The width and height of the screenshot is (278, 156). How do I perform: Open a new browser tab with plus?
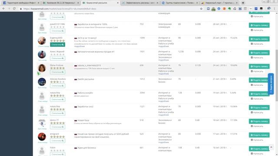pyautogui.click(x=243, y=3)
